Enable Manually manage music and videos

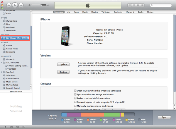[x=75, y=106]
